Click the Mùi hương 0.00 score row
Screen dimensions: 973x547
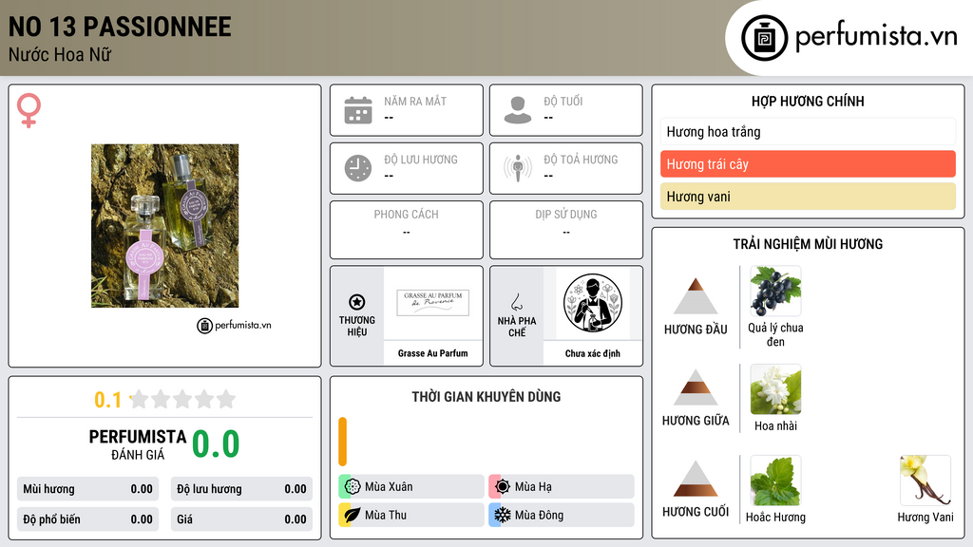pyautogui.click(x=87, y=489)
